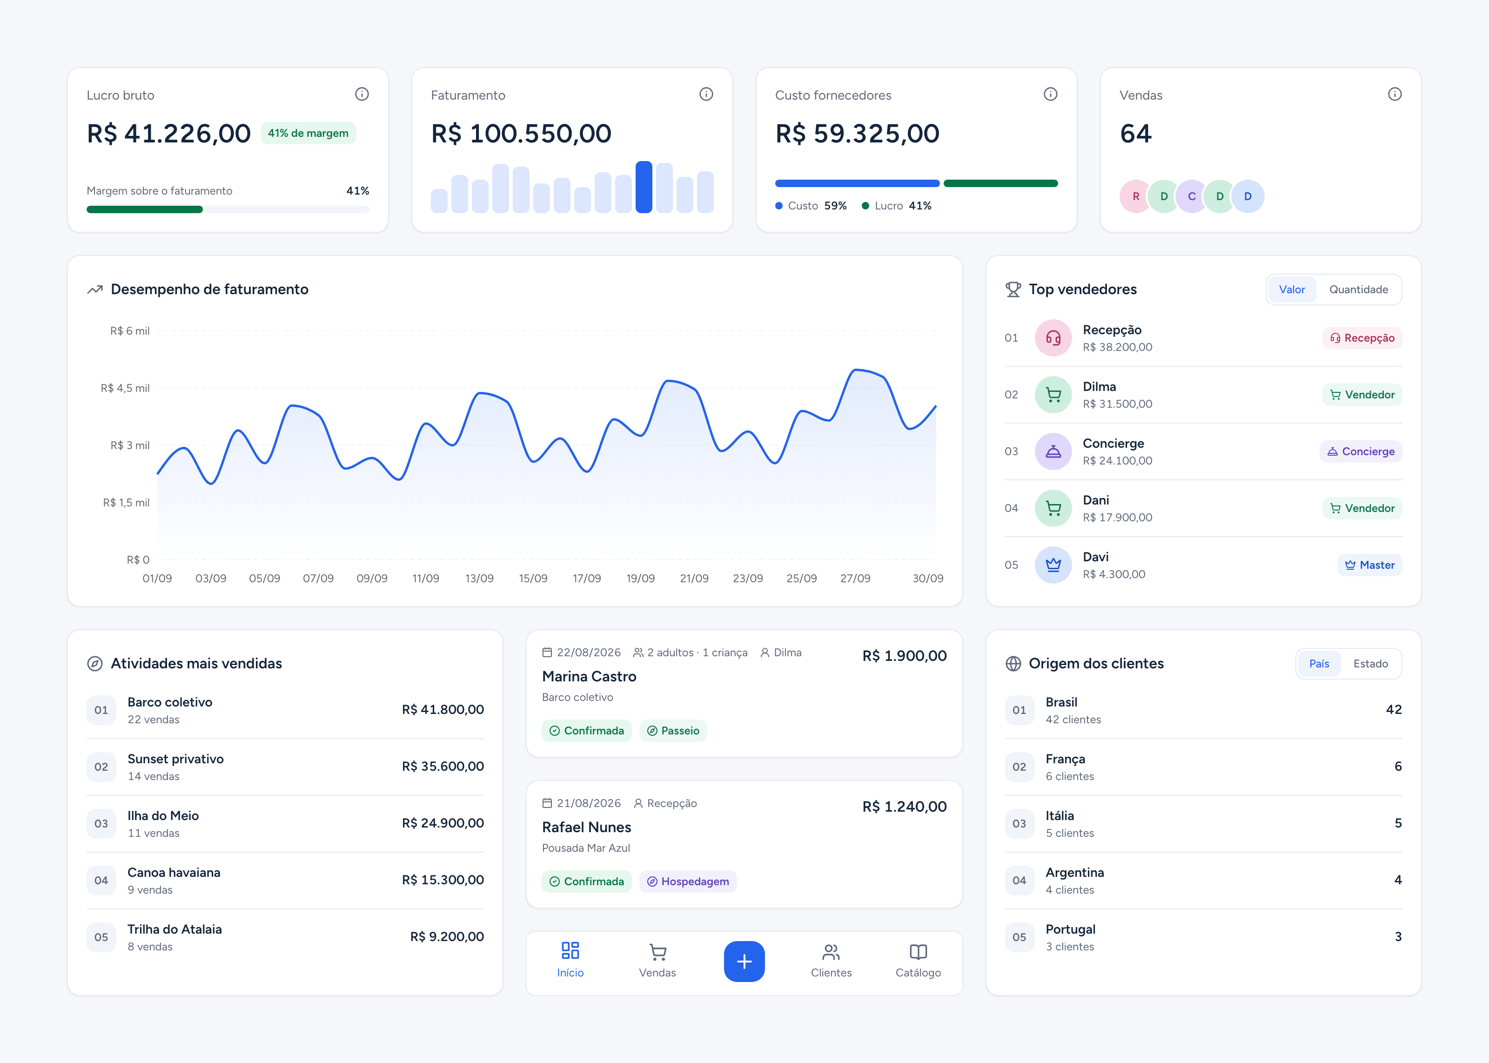Open the Clientes tab
Viewport: 1489px width, 1063px height.
coord(831,961)
